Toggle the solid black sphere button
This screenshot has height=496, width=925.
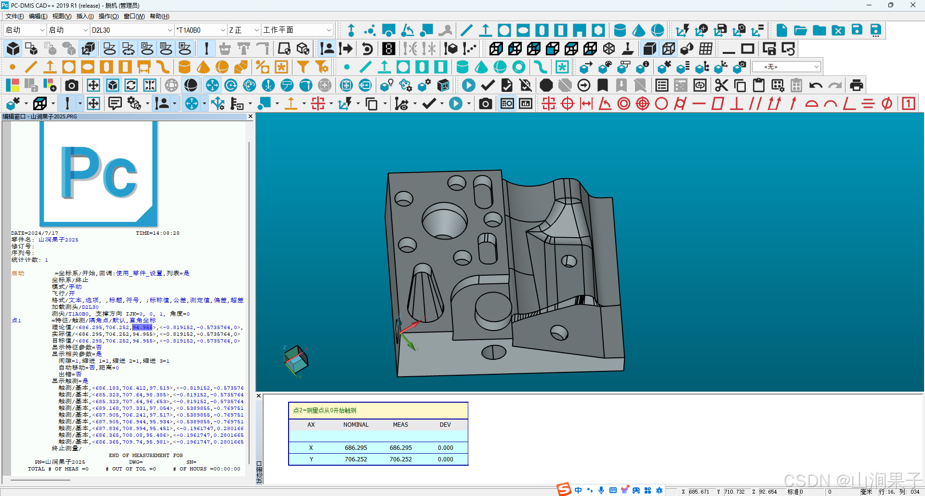coord(191,86)
